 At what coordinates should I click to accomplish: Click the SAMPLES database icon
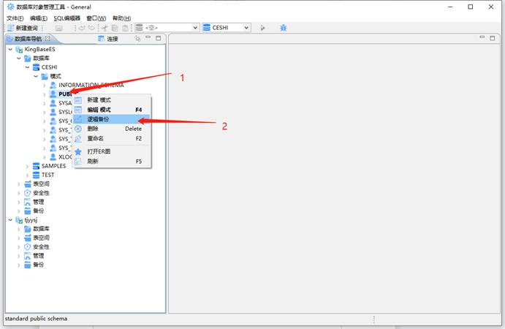[x=37, y=166]
